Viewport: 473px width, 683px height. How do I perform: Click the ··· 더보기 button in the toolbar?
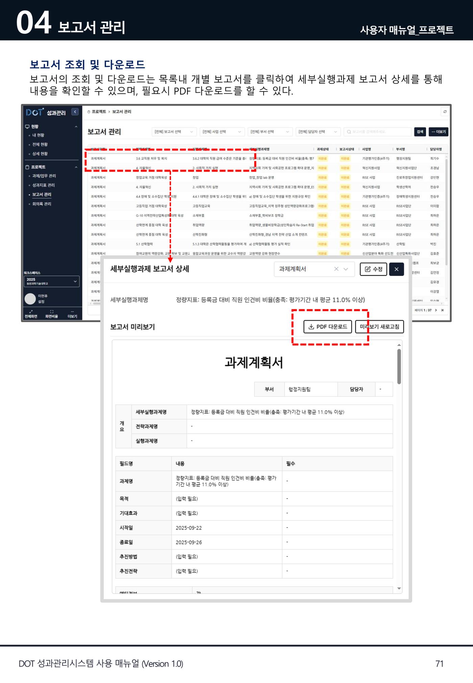(439, 132)
